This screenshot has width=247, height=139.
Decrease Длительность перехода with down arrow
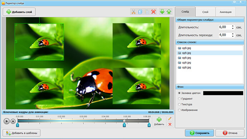tap(233, 36)
